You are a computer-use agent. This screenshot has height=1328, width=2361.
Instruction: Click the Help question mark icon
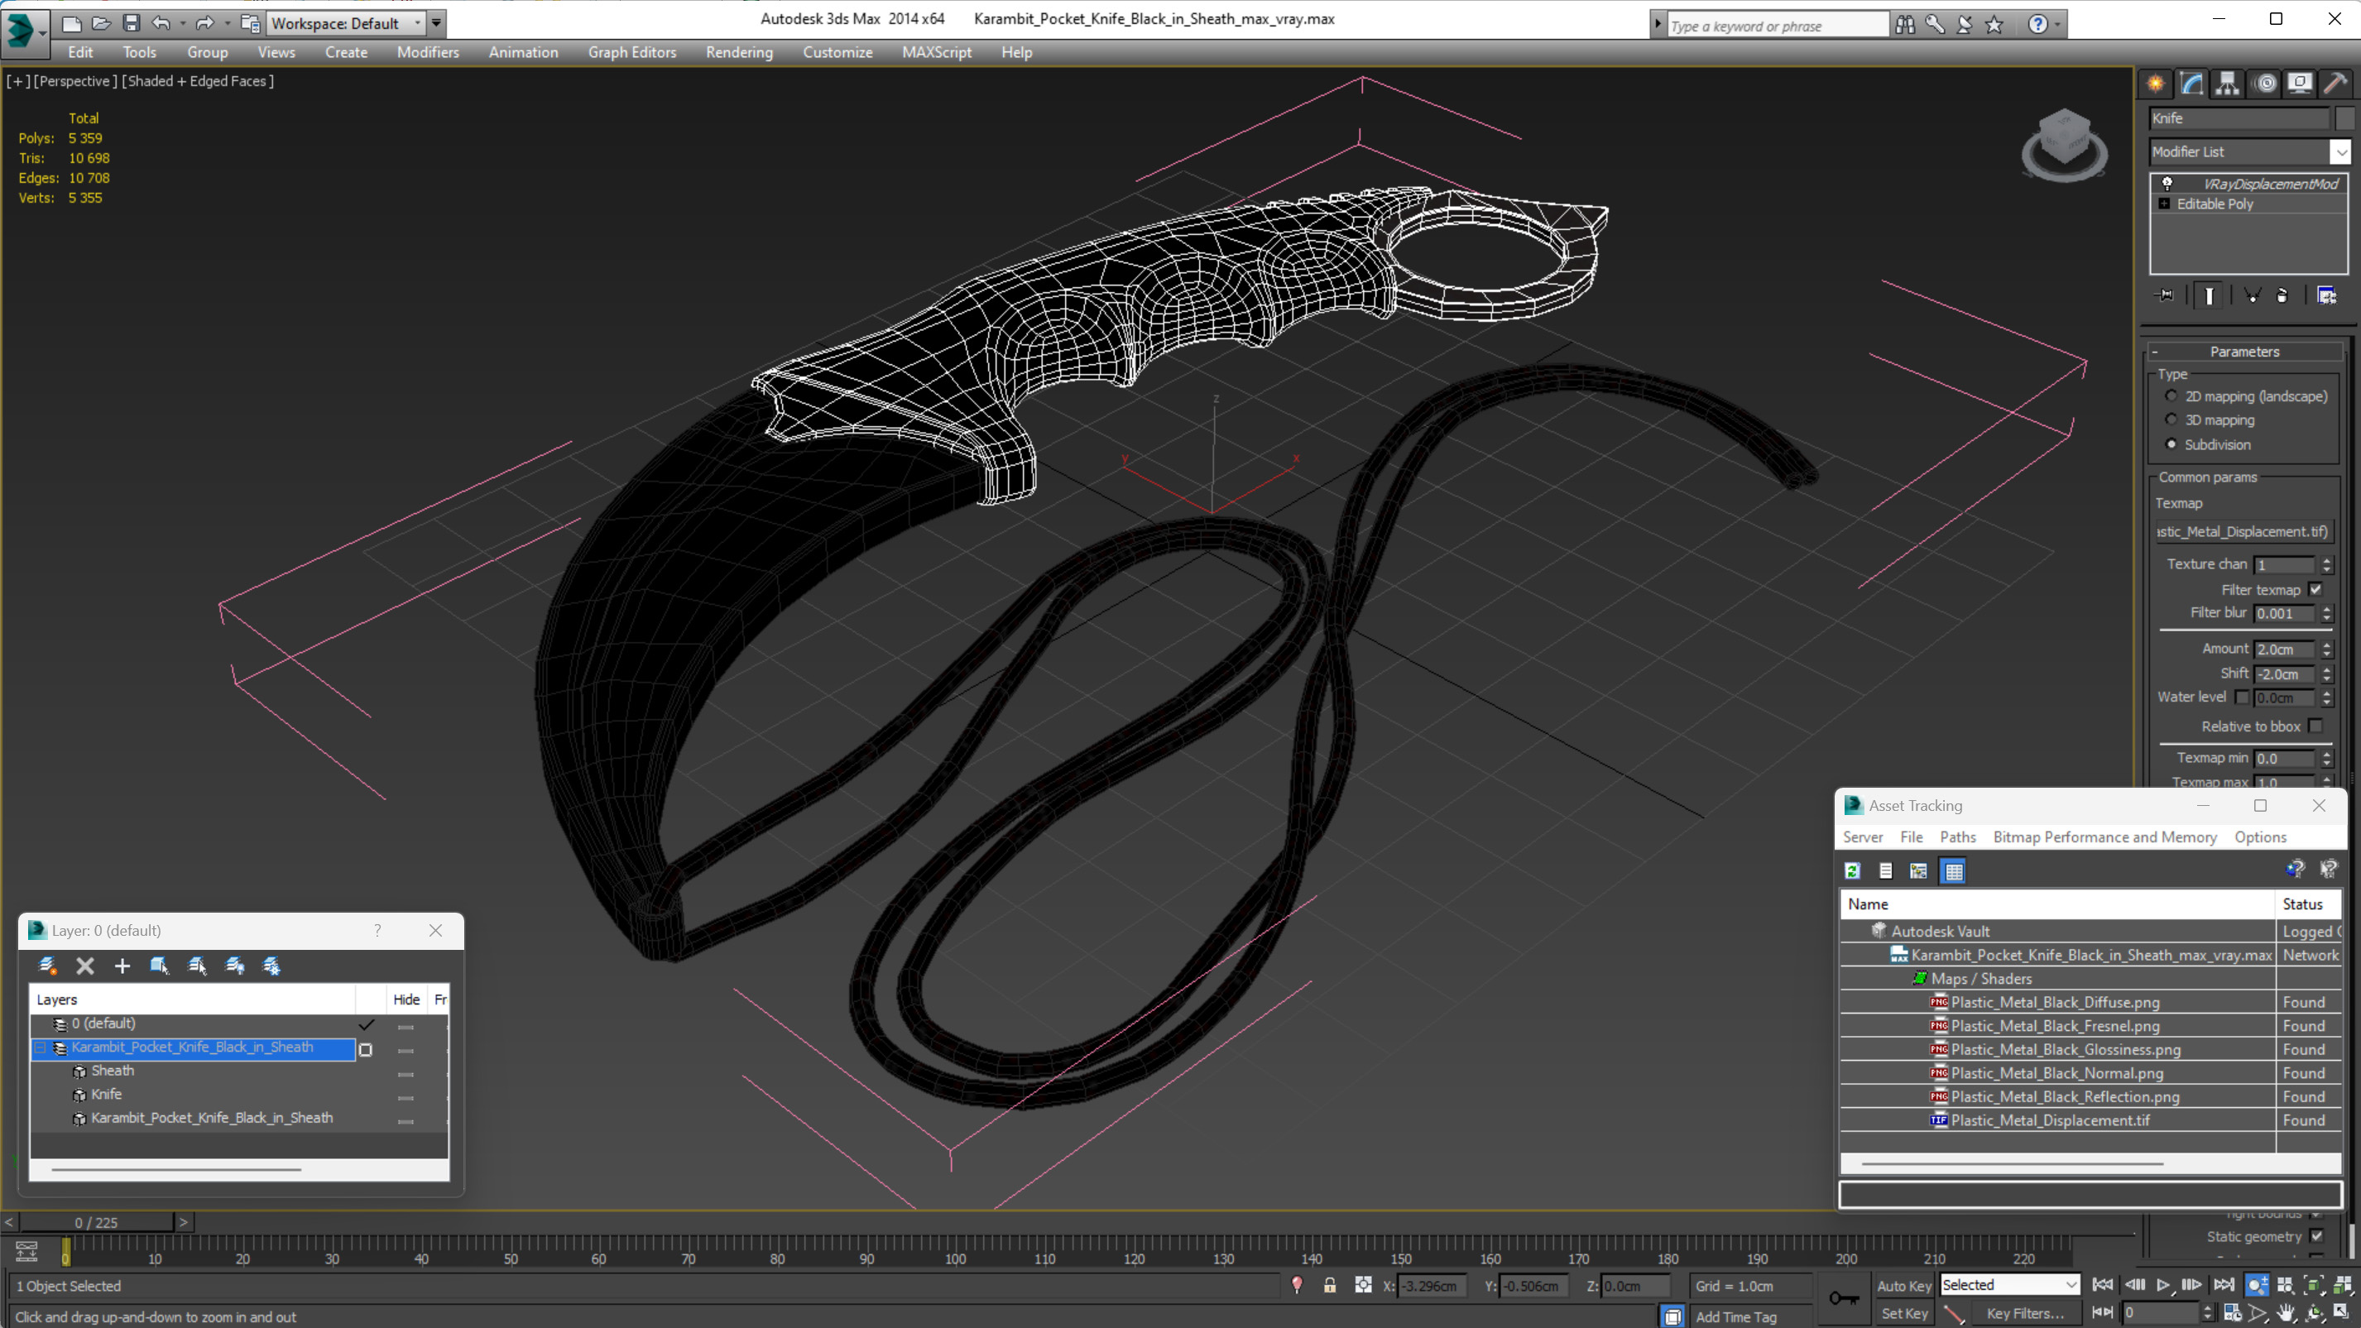tap(2037, 25)
